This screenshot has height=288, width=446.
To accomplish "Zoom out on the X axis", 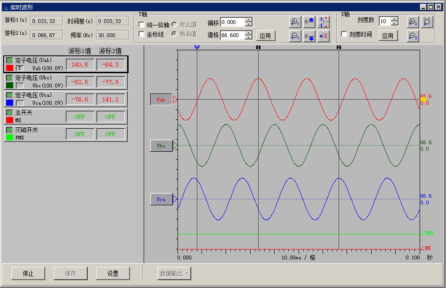I will click(413, 36).
